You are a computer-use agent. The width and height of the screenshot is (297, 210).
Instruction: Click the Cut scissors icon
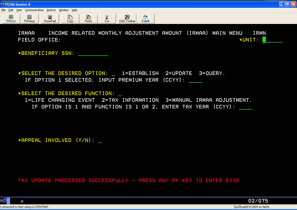[107, 19]
